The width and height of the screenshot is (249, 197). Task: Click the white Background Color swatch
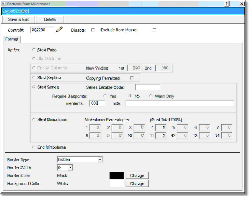pyautogui.click(x=117, y=184)
